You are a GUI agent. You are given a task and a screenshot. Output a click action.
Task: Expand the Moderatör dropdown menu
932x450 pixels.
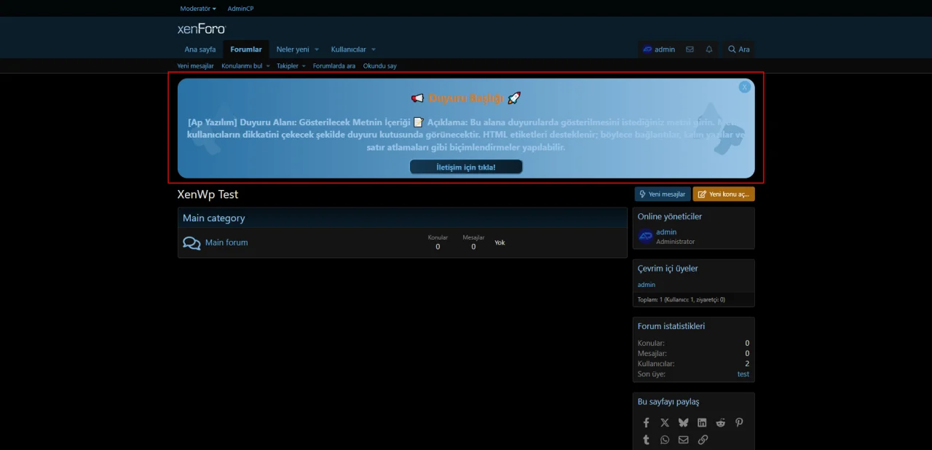(x=197, y=8)
